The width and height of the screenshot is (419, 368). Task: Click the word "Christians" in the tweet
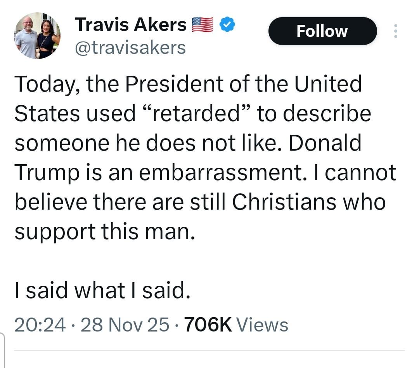tap(285, 202)
